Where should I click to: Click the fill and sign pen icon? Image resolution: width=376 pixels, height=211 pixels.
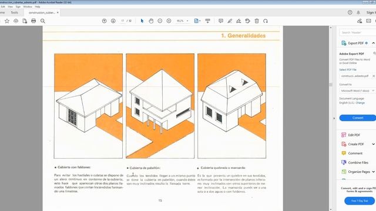point(360,21)
